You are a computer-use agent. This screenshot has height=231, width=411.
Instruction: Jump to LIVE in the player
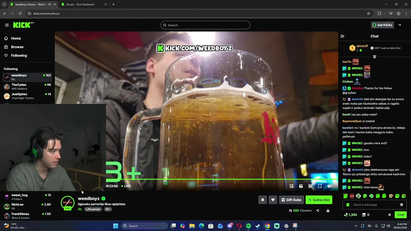126,186
